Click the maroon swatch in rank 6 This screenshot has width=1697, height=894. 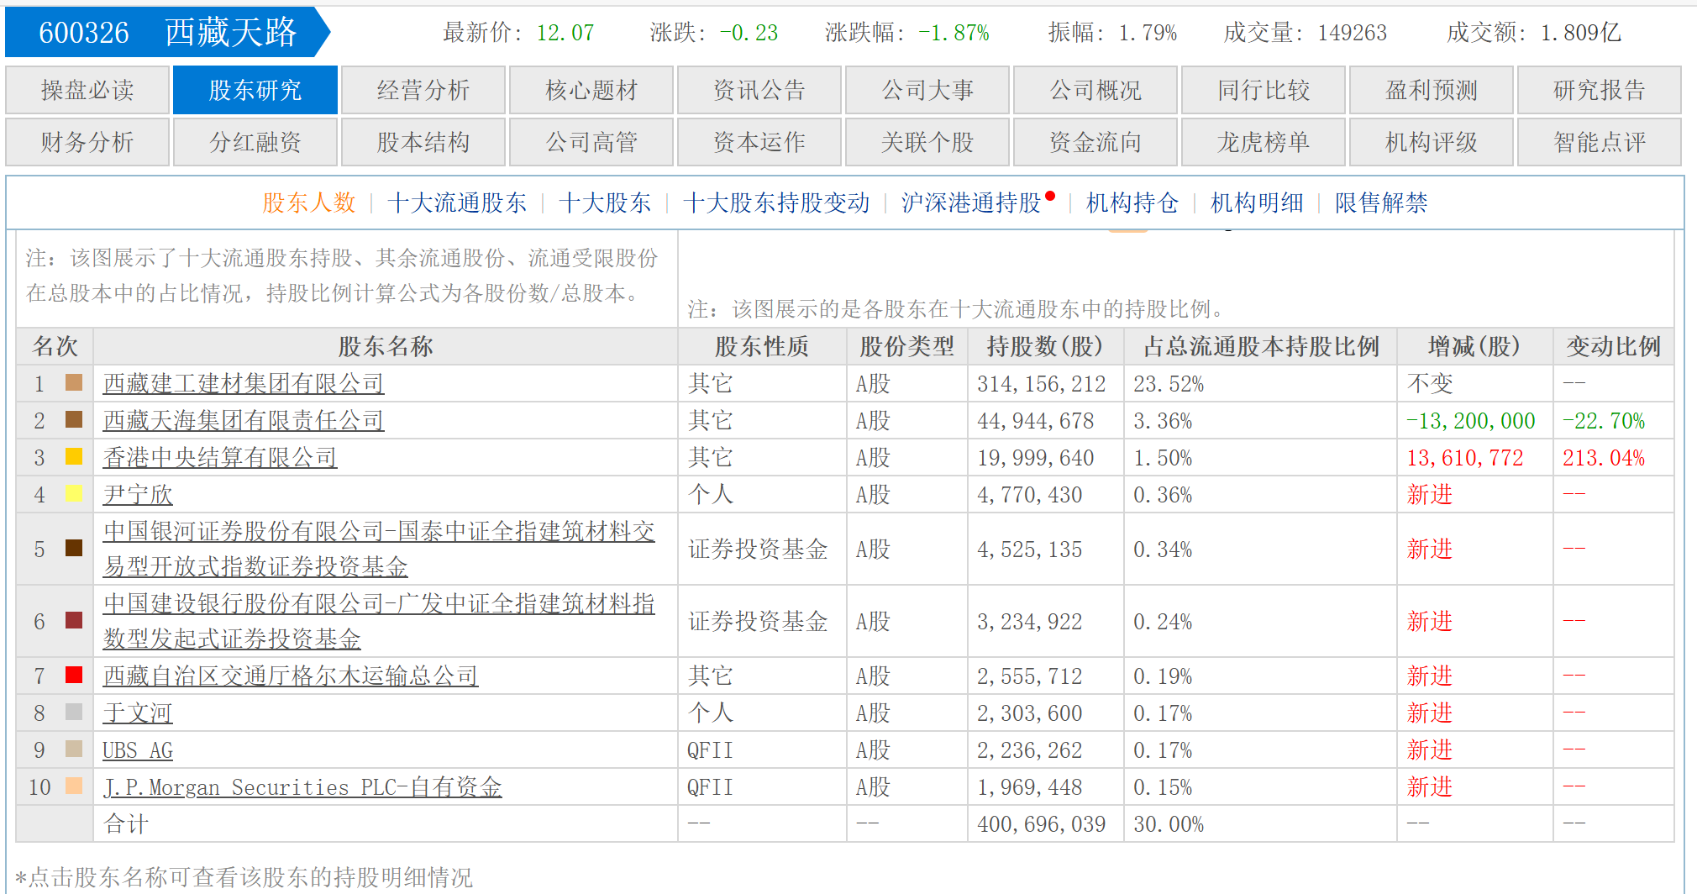[x=74, y=620]
